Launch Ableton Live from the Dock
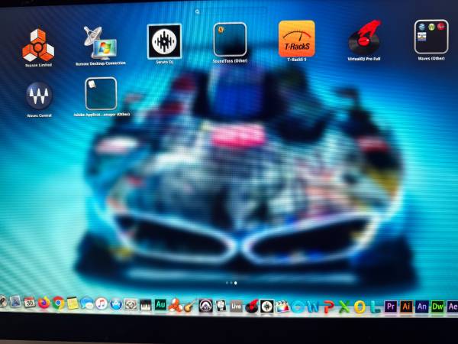The image size is (458, 344). click(236, 306)
